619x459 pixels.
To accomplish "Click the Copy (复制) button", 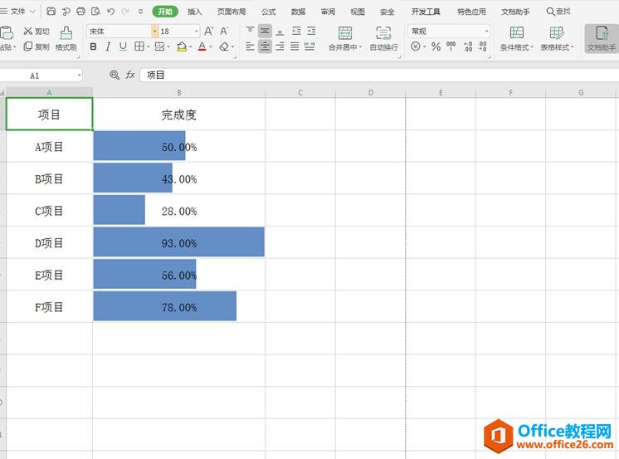I will pyautogui.click(x=37, y=46).
